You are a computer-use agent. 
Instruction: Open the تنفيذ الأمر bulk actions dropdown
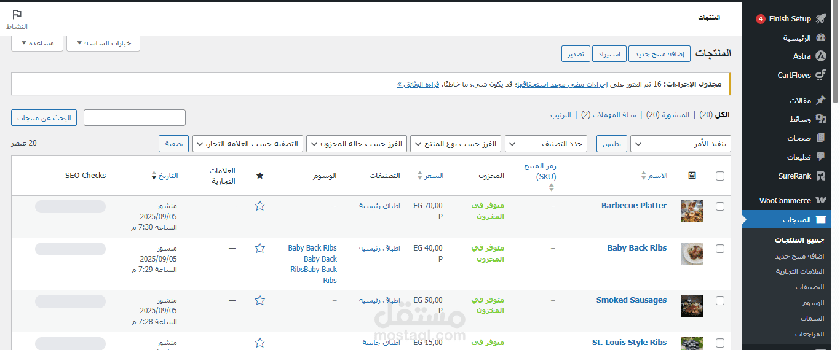pos(681,144)
